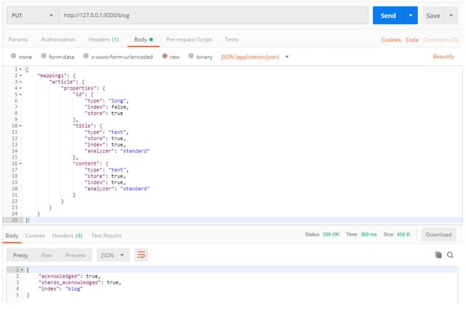Collapse the "id" fold arrow on line 5
The height and width of the screenshot is (309, 466).
20,95
